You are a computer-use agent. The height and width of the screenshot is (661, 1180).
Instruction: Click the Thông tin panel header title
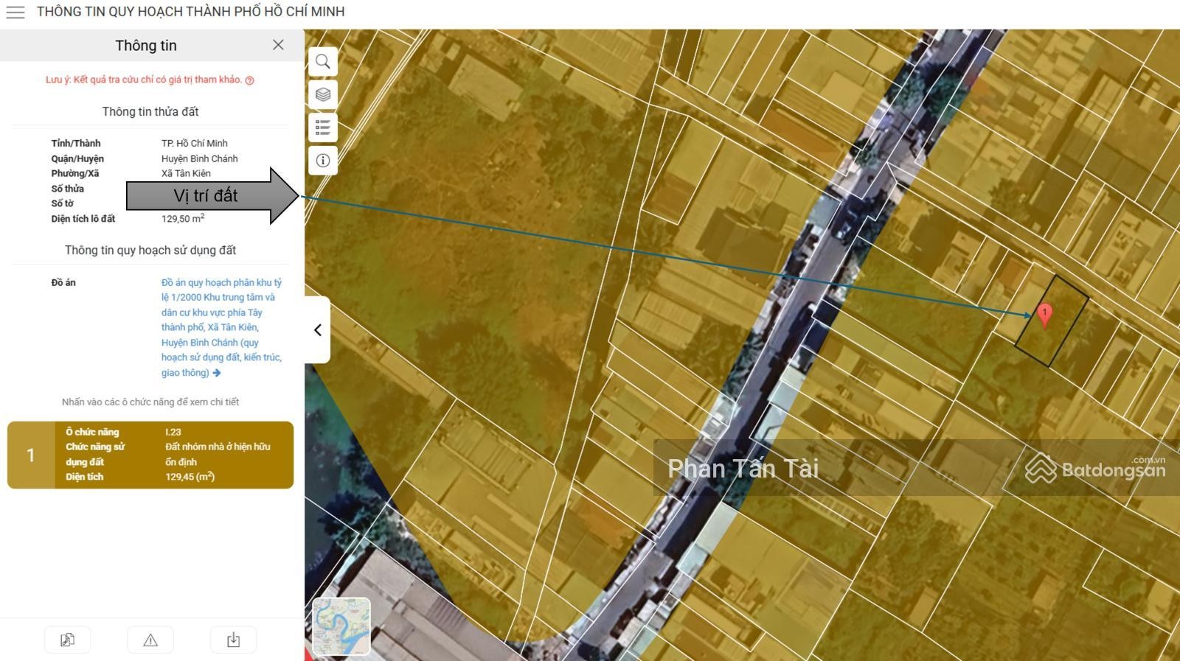coord(146,46)
